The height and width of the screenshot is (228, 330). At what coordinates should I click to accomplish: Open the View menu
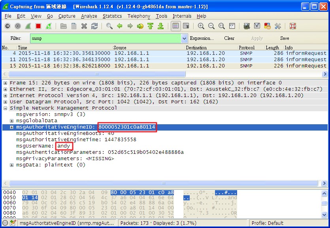tap(36, 16)
